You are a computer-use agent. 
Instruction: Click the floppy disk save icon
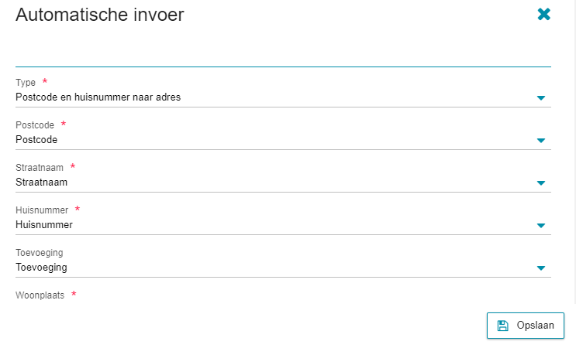point(502,326)
